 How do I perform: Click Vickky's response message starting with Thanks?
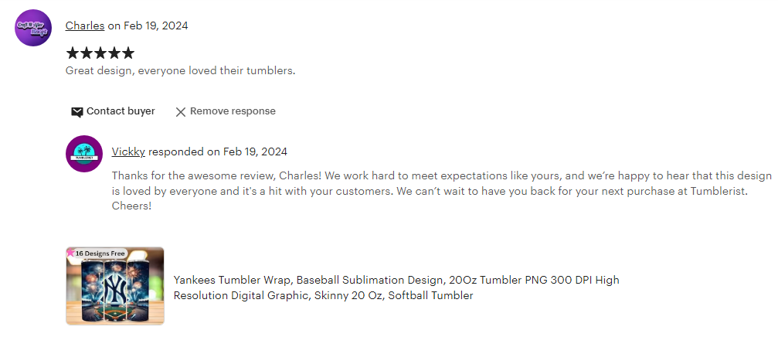[442, 191]
